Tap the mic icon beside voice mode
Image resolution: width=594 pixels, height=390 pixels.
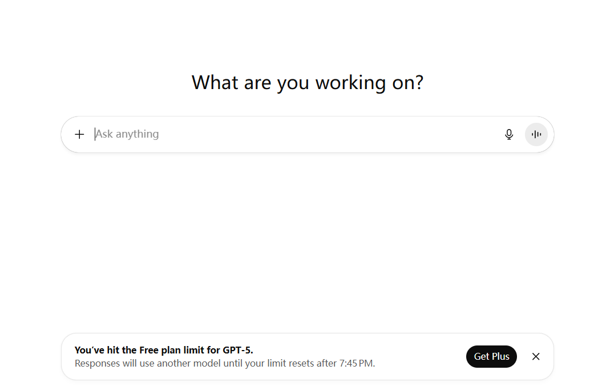click(x=509, y=135)
